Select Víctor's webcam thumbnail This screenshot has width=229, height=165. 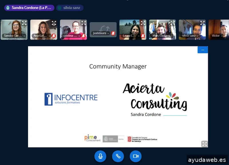tap(219, 30)
